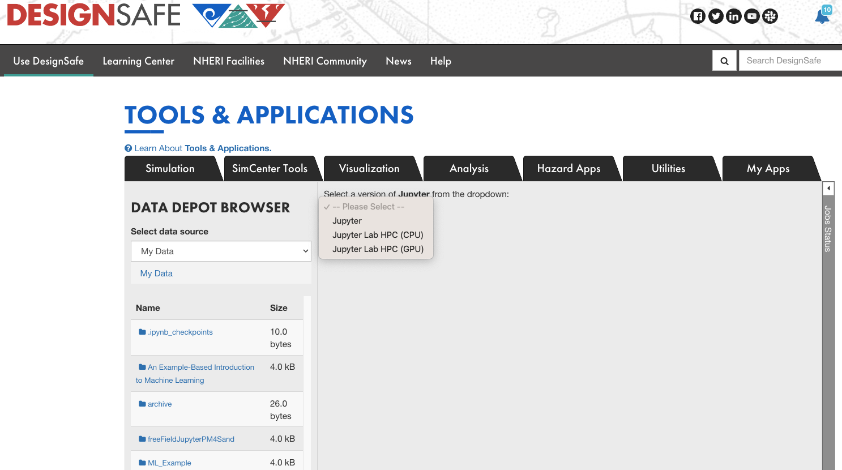The image size is (842, 470).
Task: Open the freeFieldJupyterPM4Sand folder link
Action: pyautogui.click(x=191, y=439)
